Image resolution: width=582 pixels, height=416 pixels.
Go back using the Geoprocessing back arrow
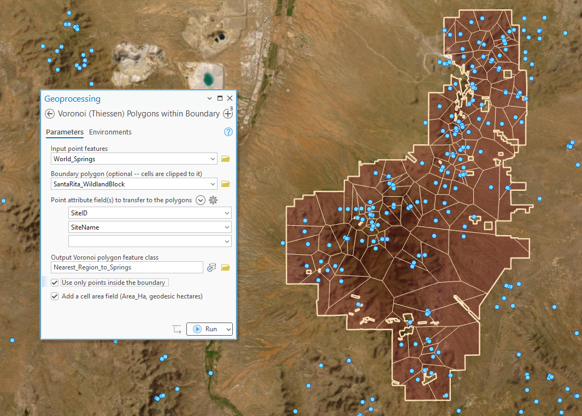point(49,114)
